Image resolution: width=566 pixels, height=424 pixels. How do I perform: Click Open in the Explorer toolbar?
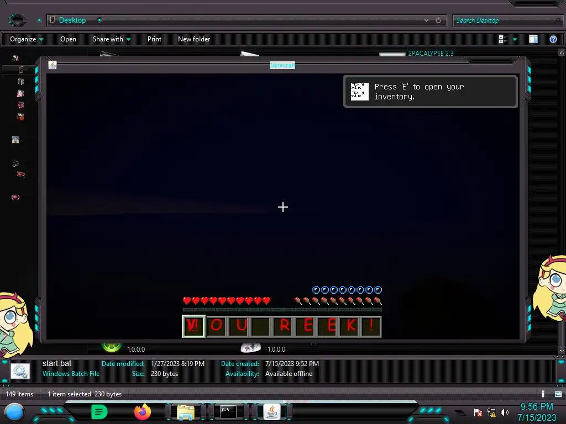point(68,39)
